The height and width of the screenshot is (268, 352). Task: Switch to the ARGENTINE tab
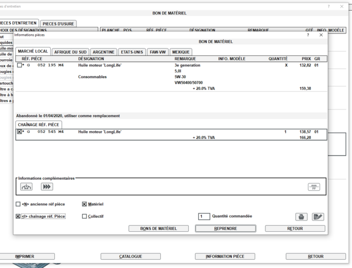[x=103, y=52]
